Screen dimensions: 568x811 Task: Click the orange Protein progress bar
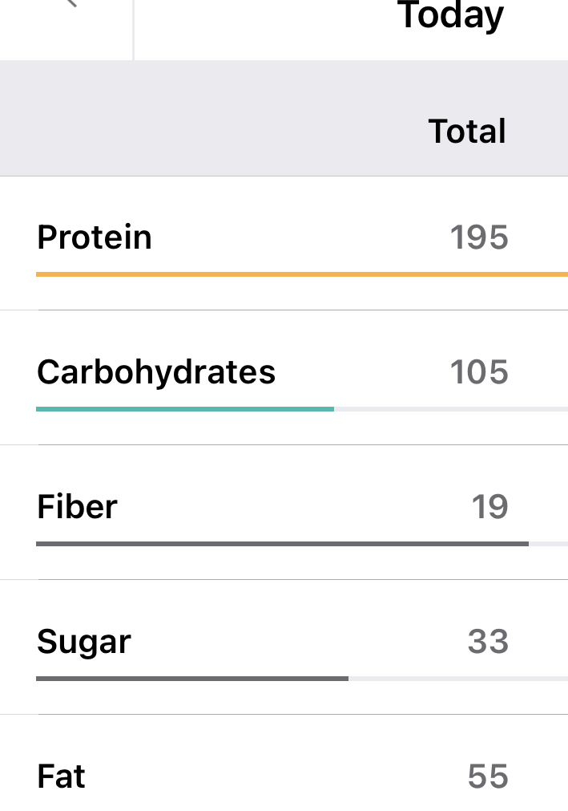click(301, 274)
